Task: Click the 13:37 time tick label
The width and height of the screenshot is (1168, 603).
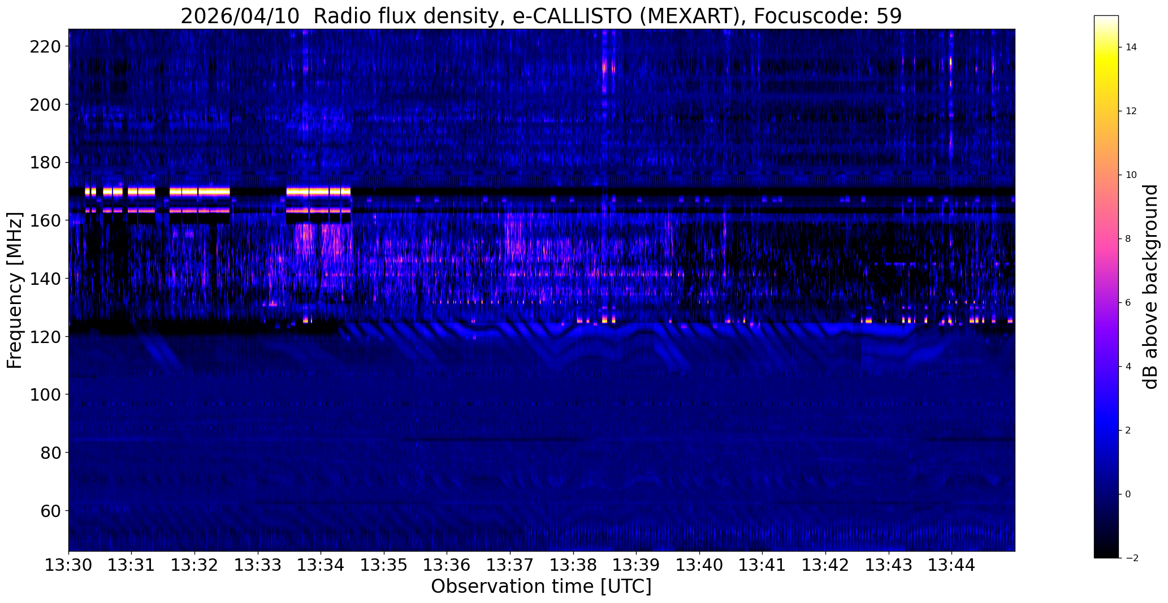Action: tap(510, 565)
